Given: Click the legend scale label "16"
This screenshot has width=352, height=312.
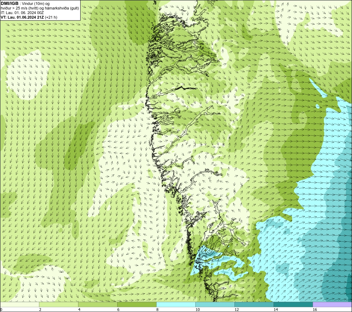Looking at the screenshot, I should pyautogui.click(x=315, y=310).
